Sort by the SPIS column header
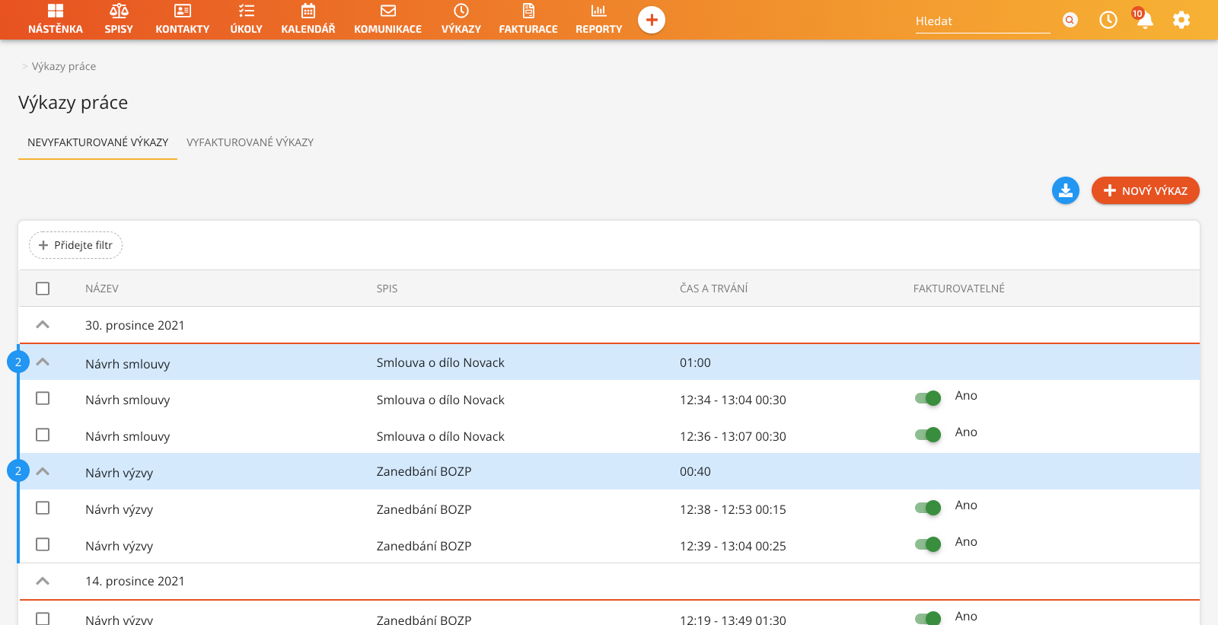Viewport: 1218px width, 625px height. pyautogui.click(x=387, y=289)
